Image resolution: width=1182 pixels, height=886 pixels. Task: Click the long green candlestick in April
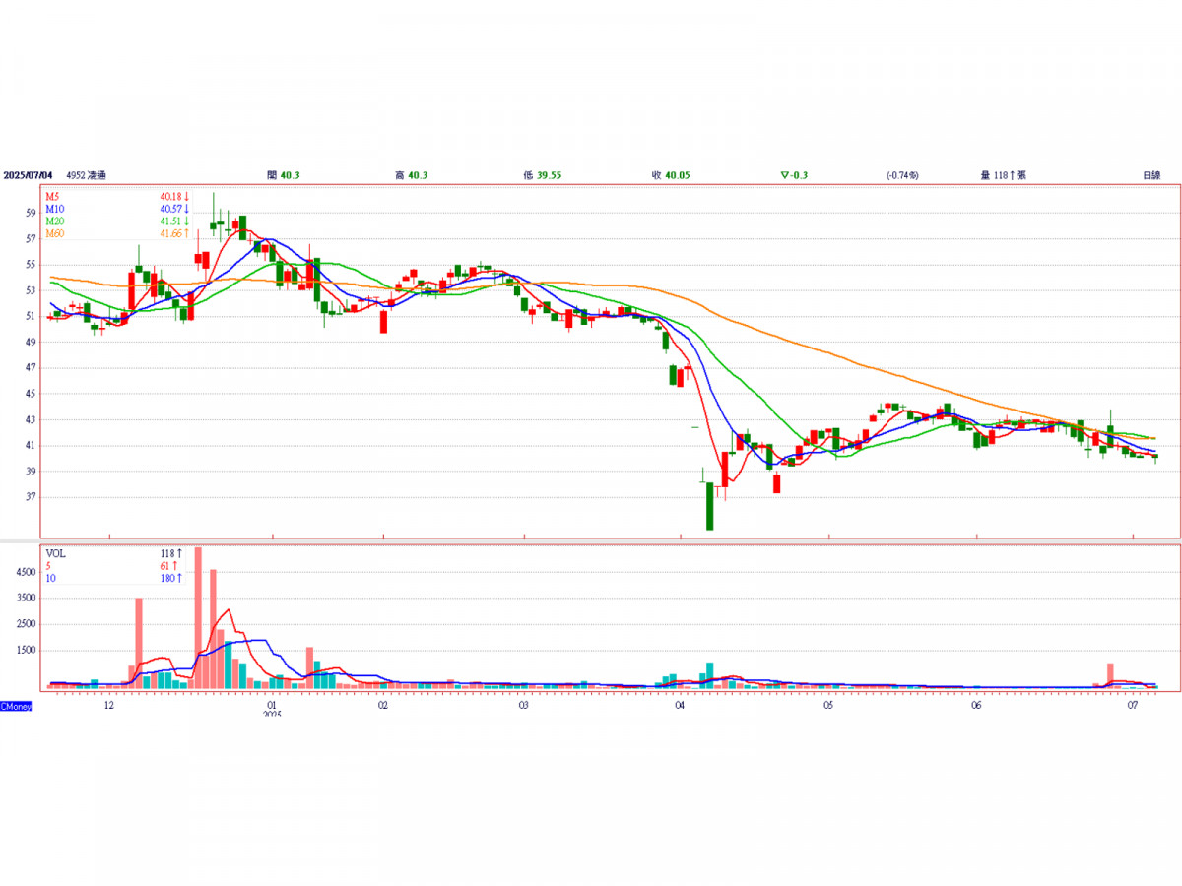(709, 506)
